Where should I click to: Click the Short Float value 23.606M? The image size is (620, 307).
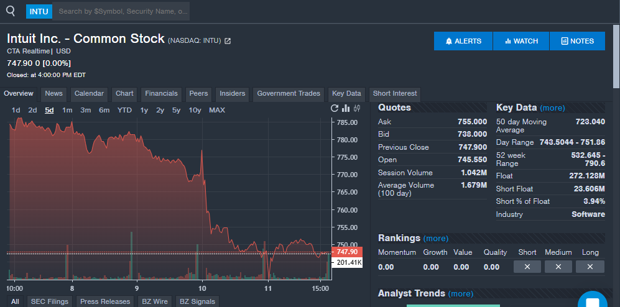click(x=589, y=189)
